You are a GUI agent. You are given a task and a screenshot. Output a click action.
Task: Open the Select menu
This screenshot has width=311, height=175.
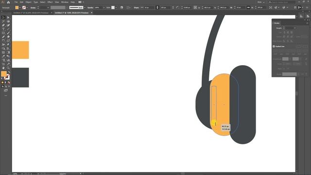[x=43, y=2]
